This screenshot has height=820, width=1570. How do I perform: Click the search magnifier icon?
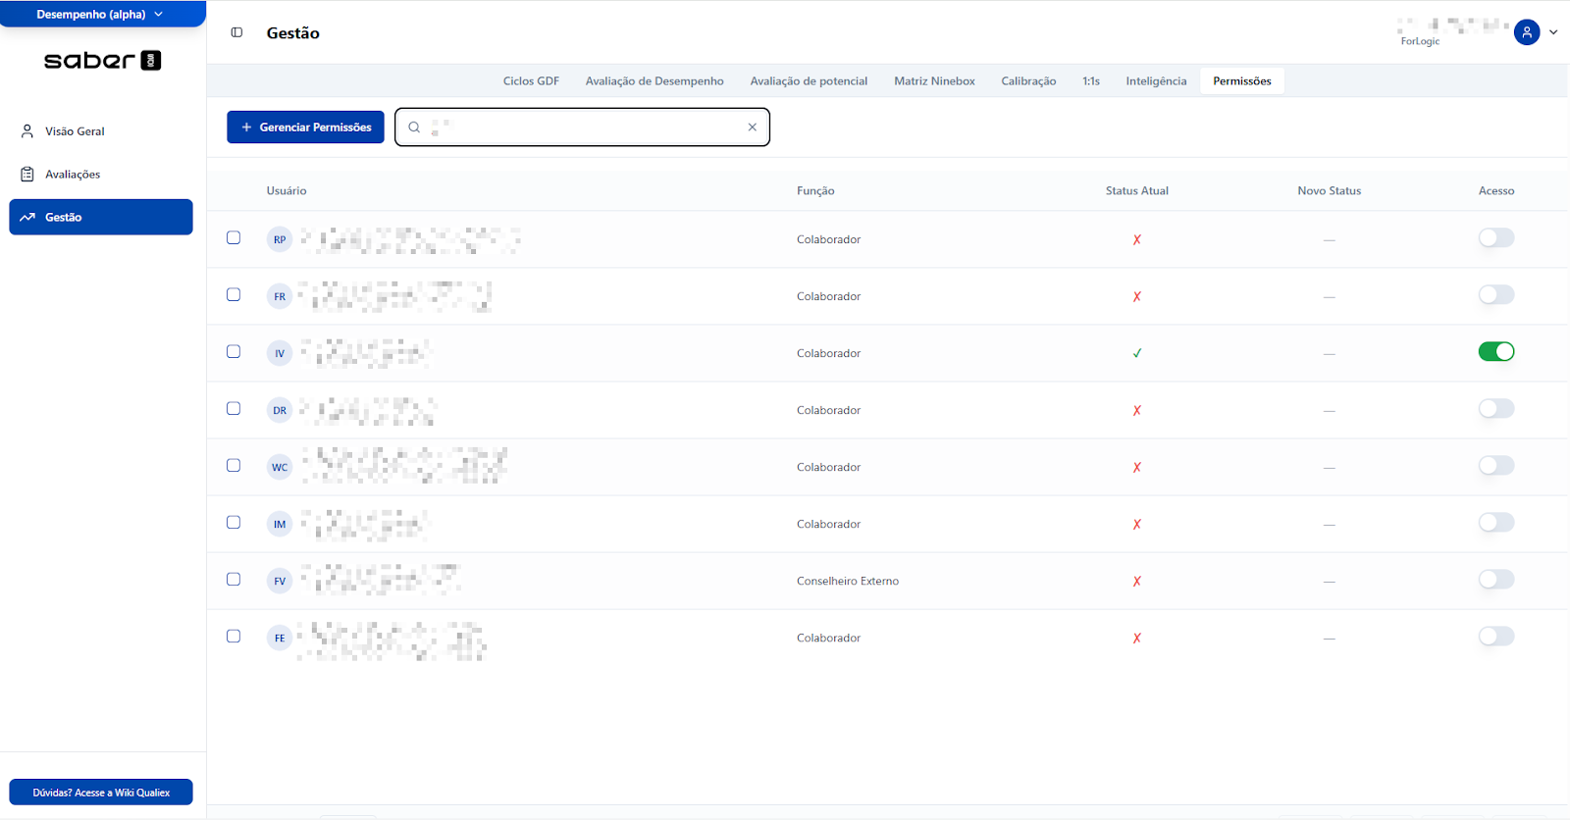tap(414, 128)
